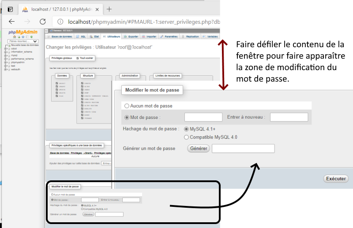Image resolution: width=353 pixels, height=228 pixels.
Task: Click the Exécuter button
Action: [x=336, y=179]
